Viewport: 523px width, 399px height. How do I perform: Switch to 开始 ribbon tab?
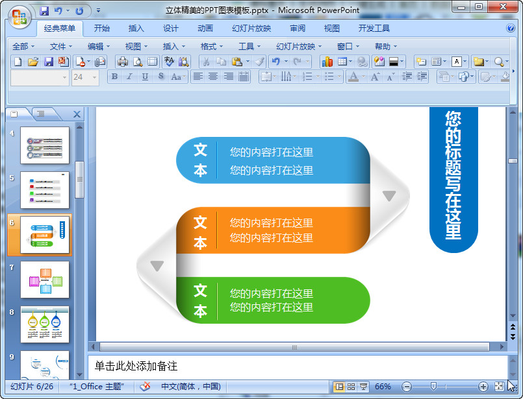pos(102,29)
